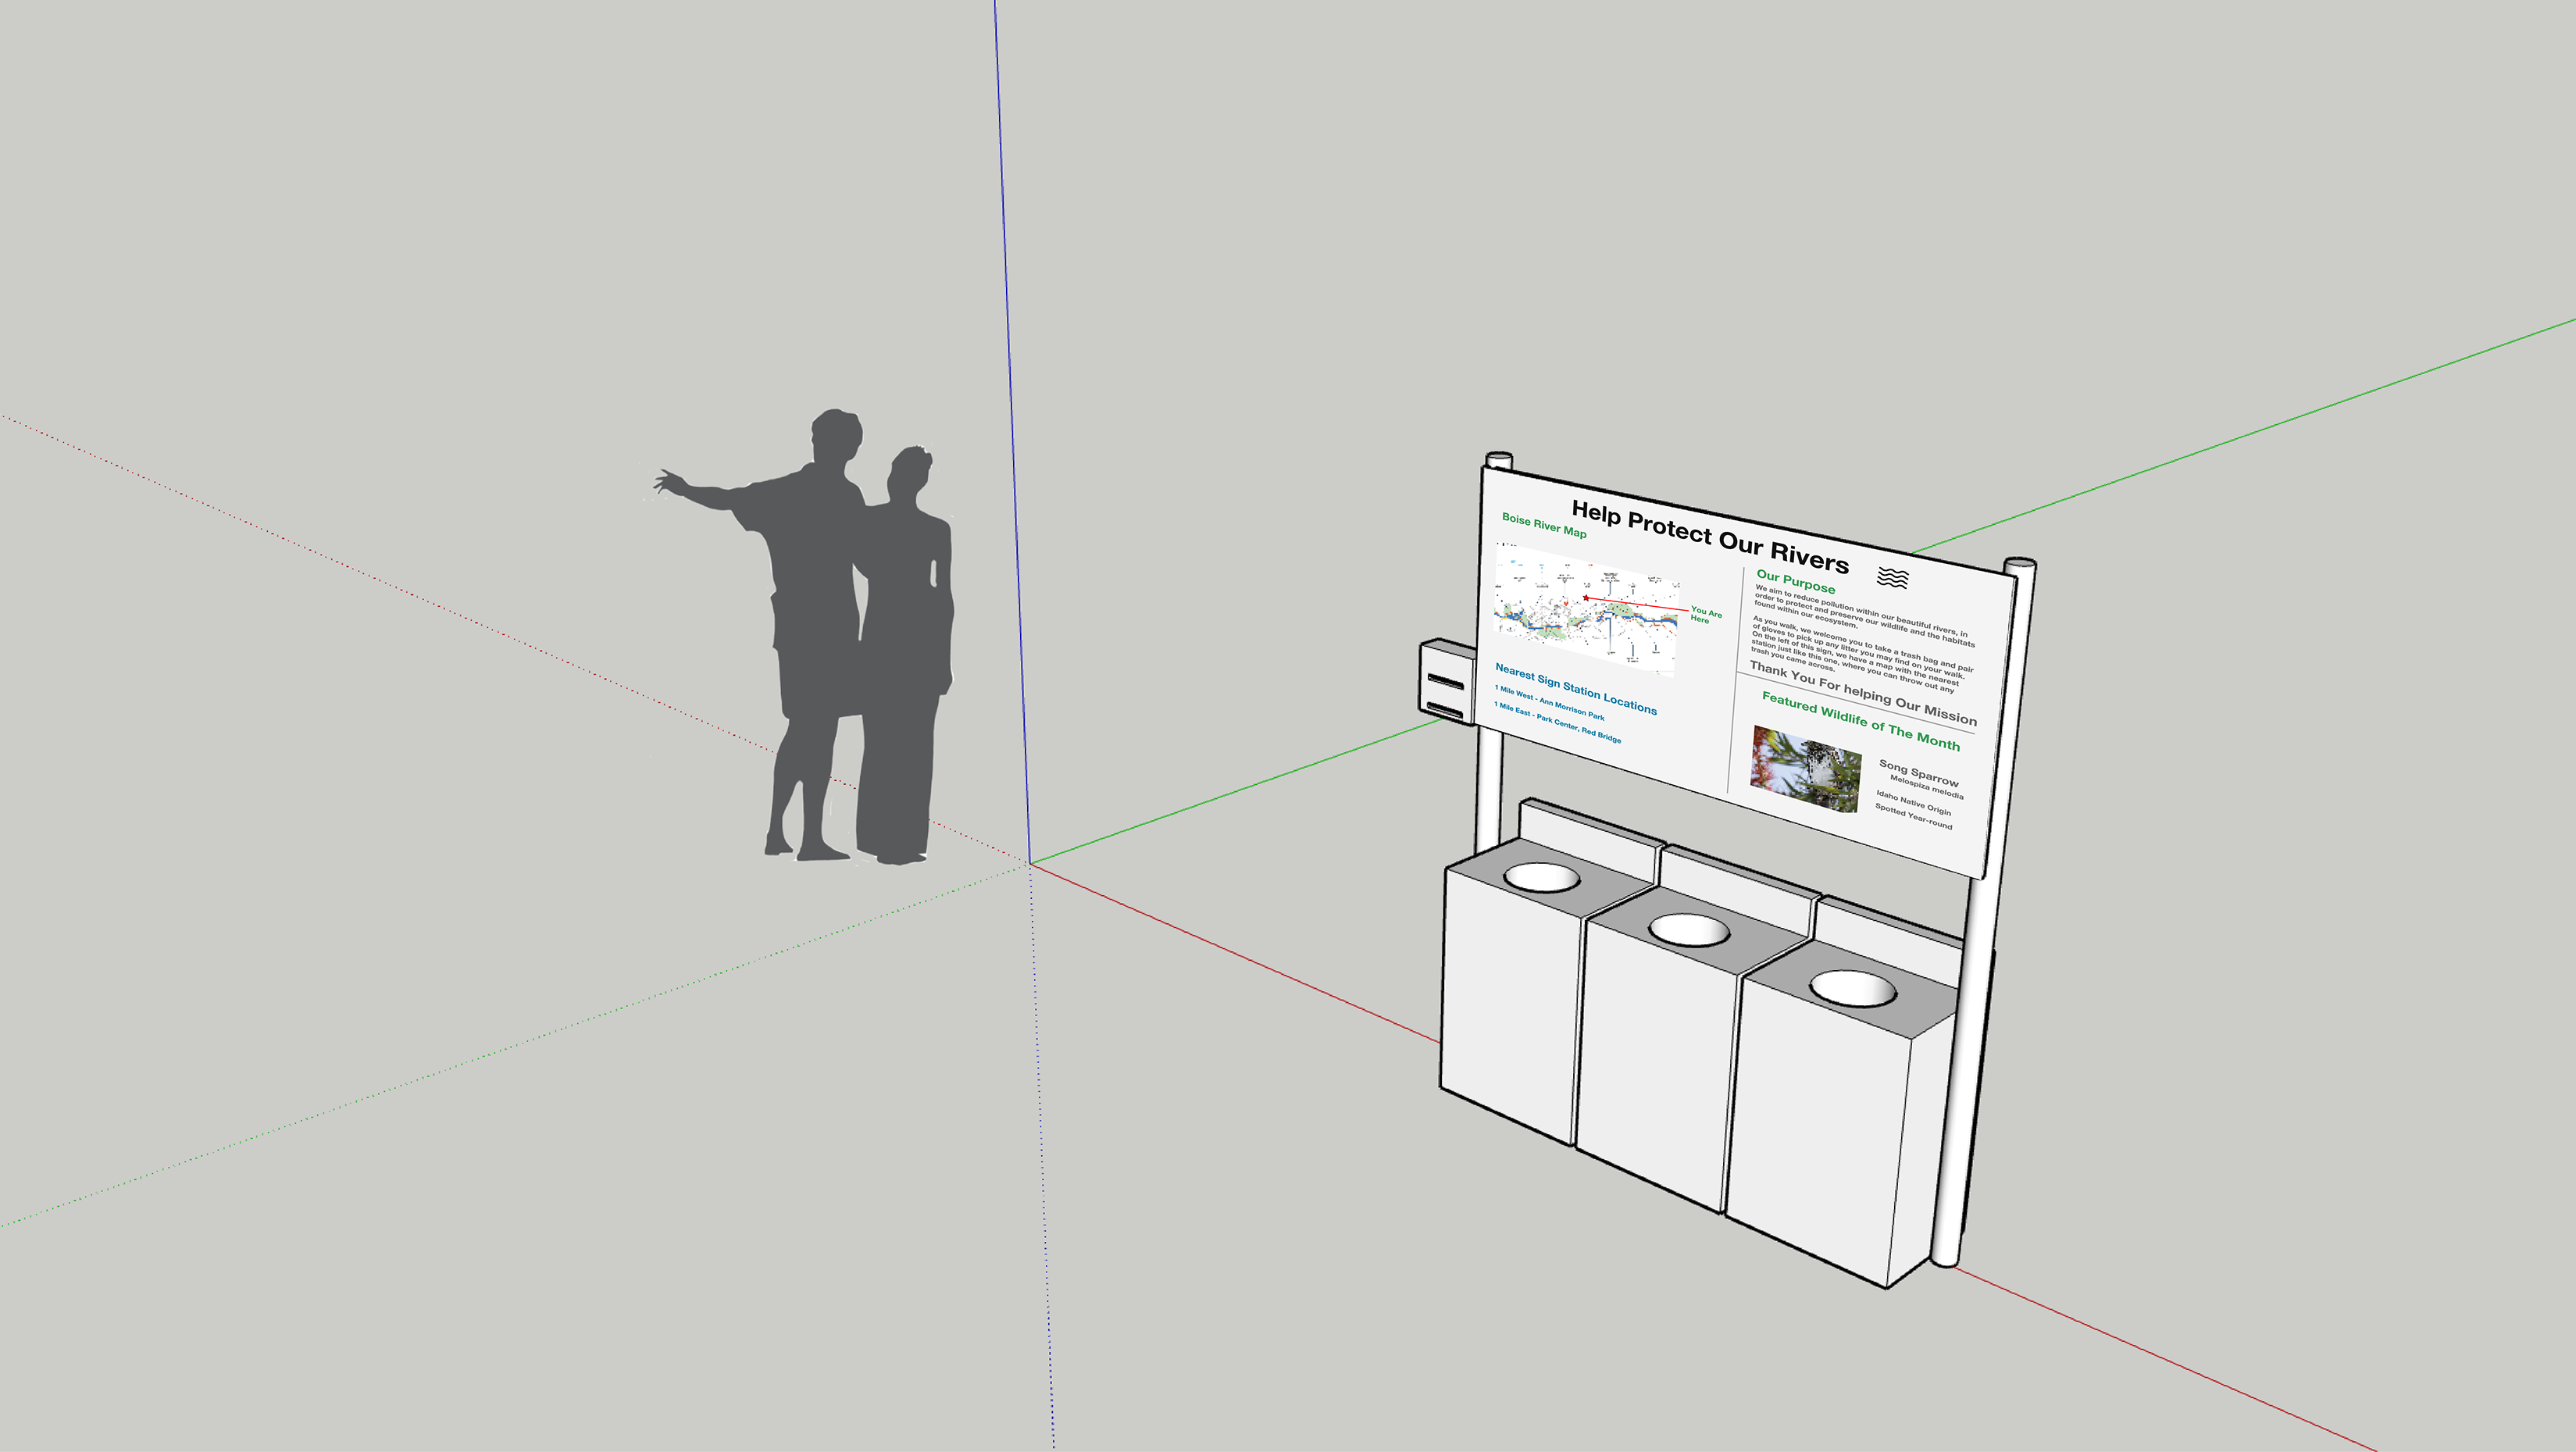This screenshot has height=1452, width=2576.
Task: Click the 'Spotted Year-round' text
Action: point(1913,817)
